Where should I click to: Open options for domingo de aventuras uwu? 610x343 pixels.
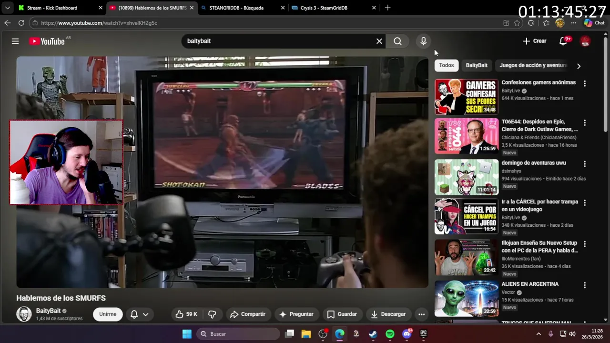[585, 163]
